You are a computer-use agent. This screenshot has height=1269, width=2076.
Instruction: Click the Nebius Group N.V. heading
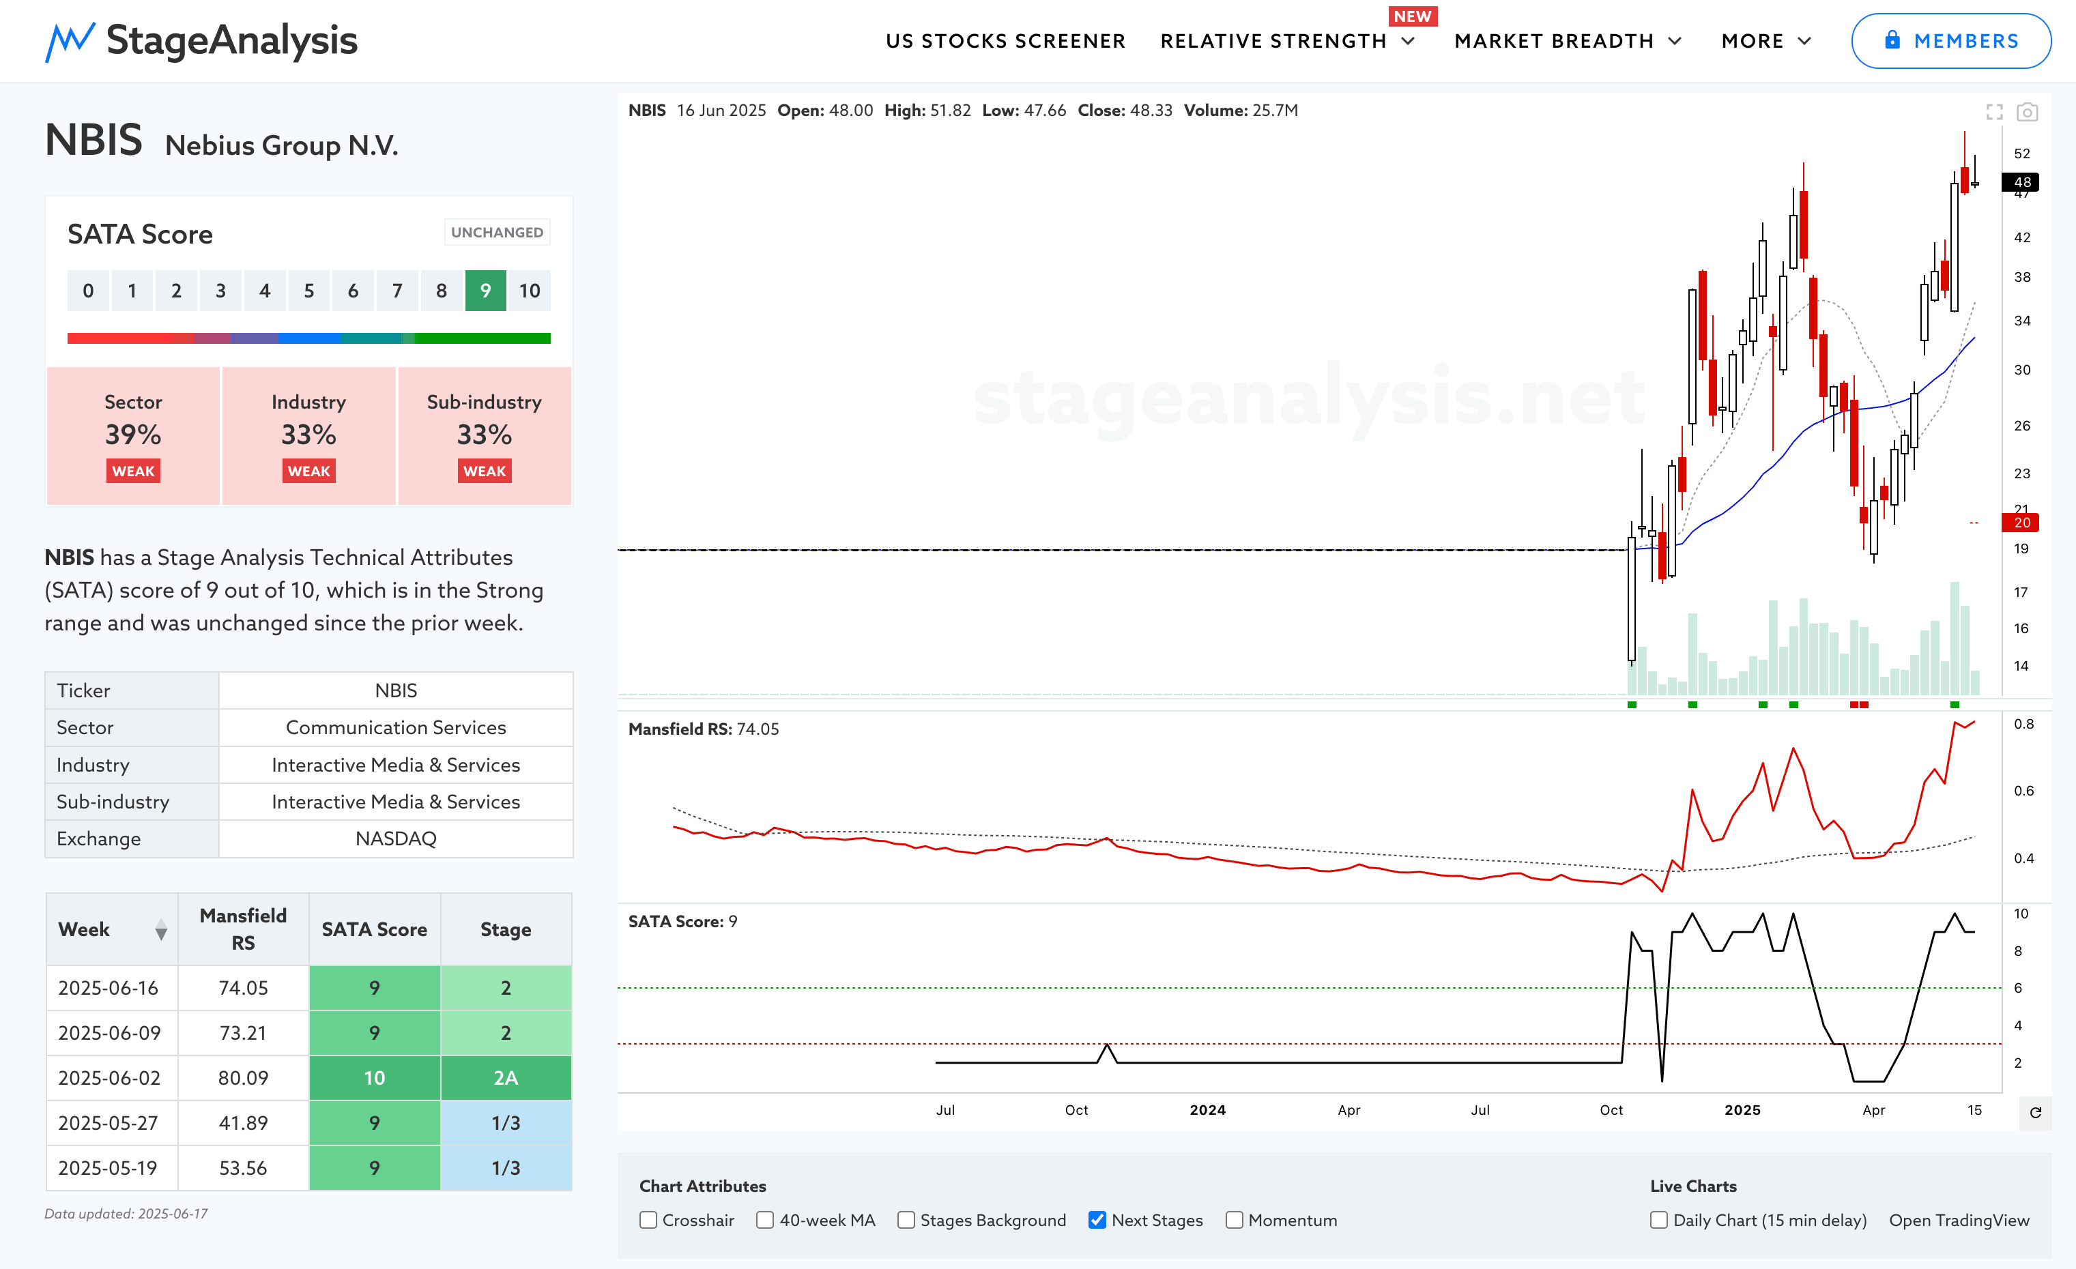(x=281, y=146)
